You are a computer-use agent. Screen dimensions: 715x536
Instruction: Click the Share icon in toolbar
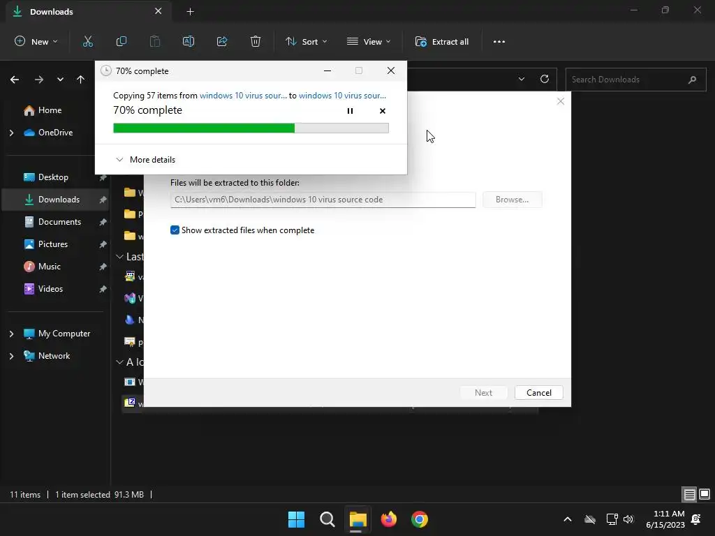222,41
